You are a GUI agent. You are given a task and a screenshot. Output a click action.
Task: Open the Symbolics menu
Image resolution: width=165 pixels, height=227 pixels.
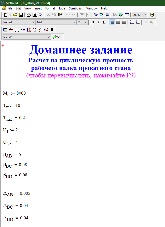pyautogui.click(x=76, y=8)
